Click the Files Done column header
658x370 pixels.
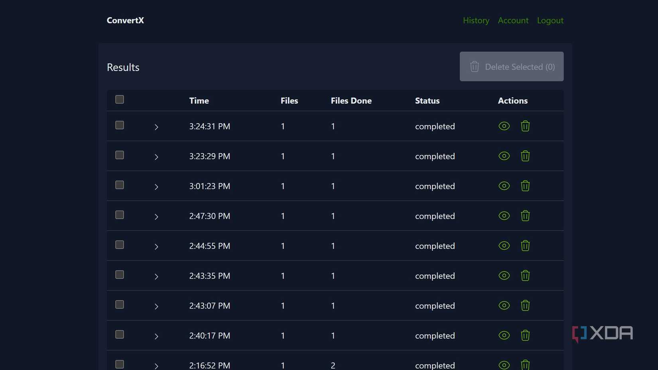click(x=351, y=100)
